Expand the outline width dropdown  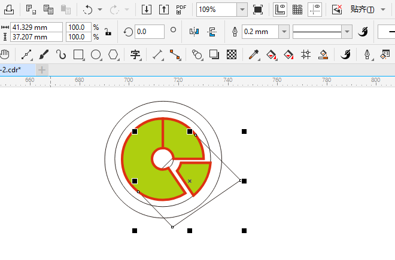tap(284, 32)
